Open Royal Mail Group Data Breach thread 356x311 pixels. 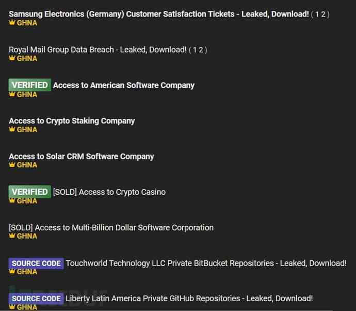coord(98,50)
